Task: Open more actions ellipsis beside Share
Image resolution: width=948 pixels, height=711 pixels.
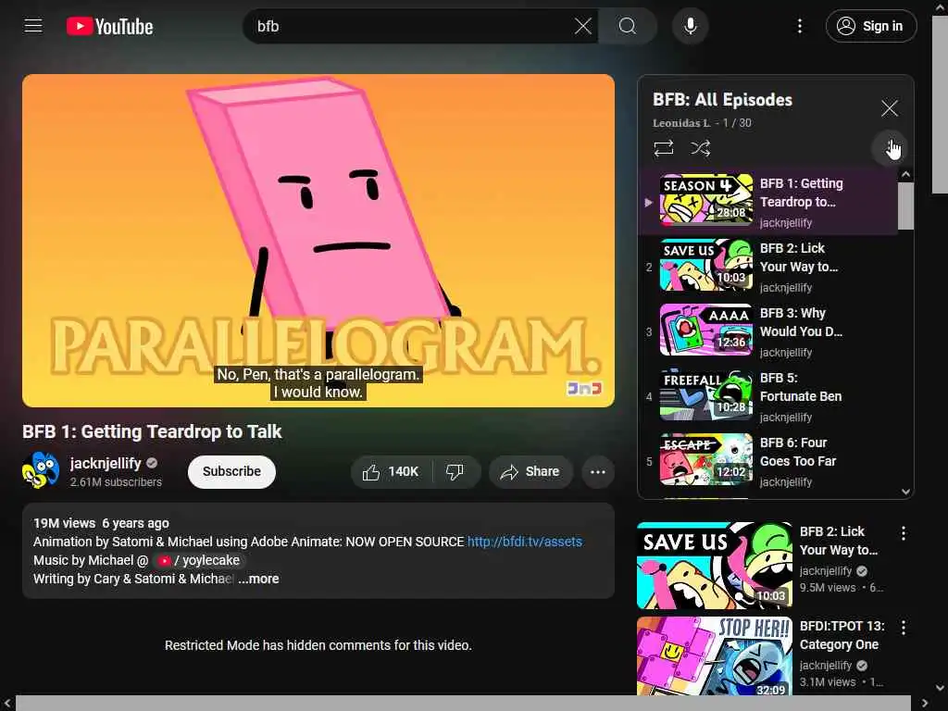Action: click(597, 471)
